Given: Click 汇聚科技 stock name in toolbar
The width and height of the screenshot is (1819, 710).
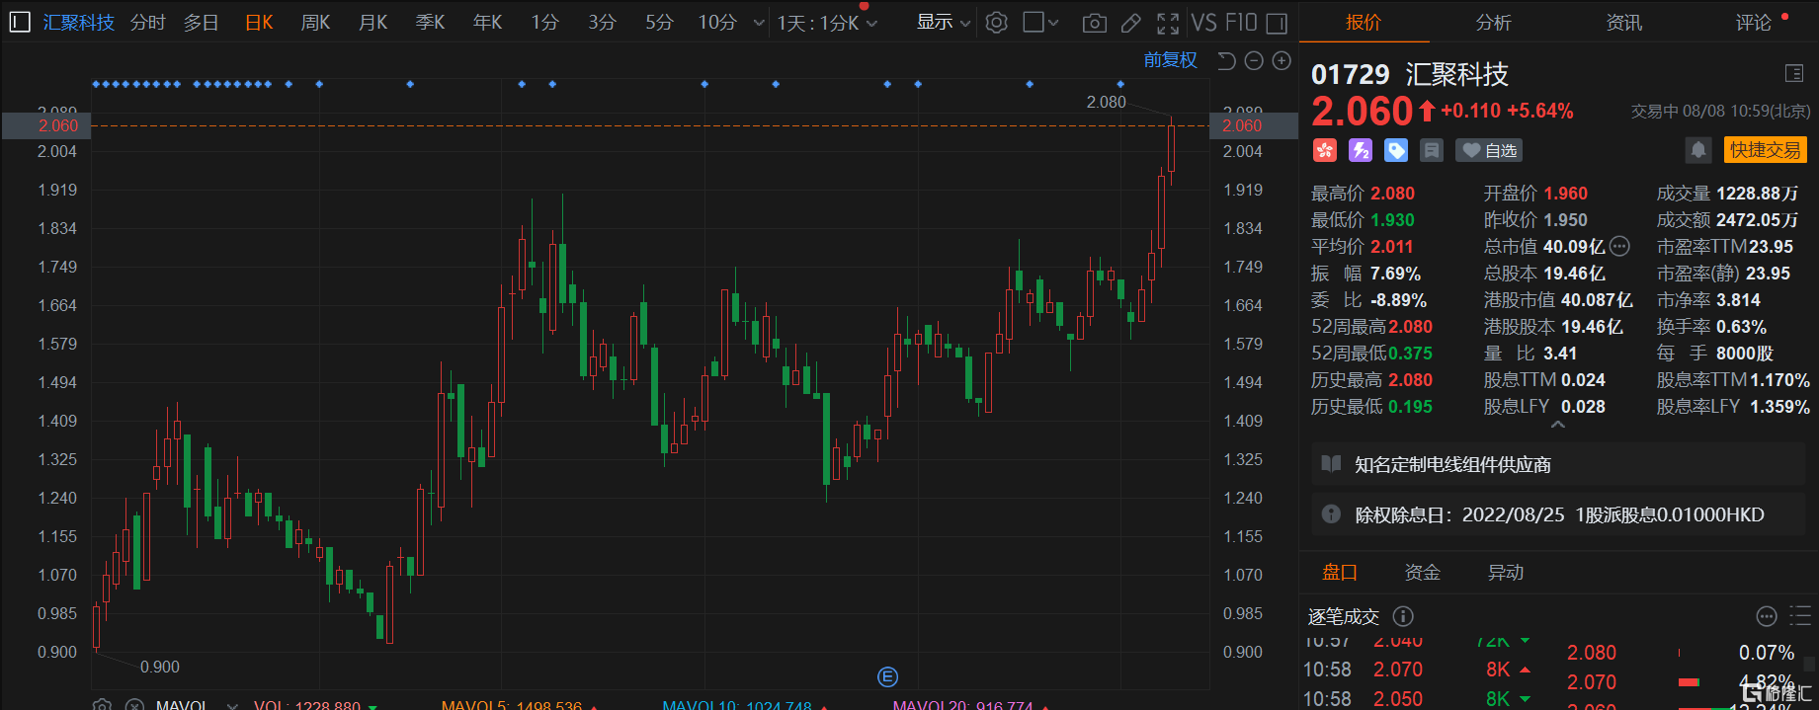Looking at the screenshot, I should point(79,22).
